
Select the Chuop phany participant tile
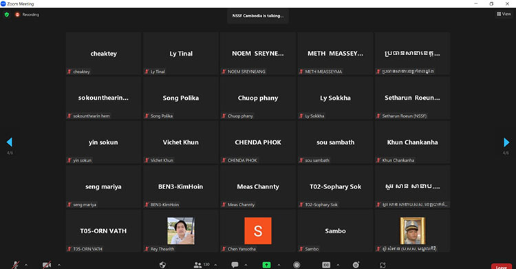[258, 98]
